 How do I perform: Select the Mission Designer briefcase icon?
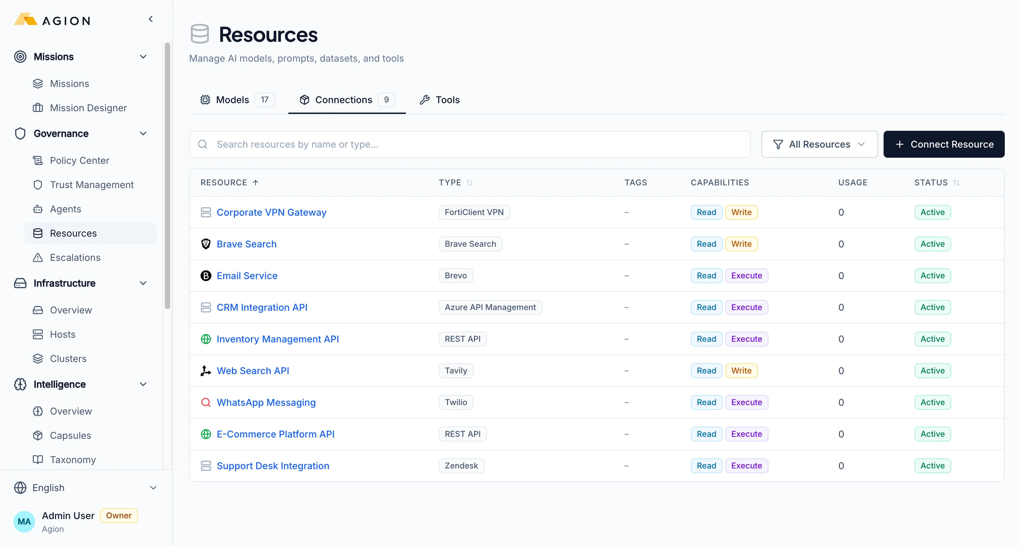[x=38, y=108]
